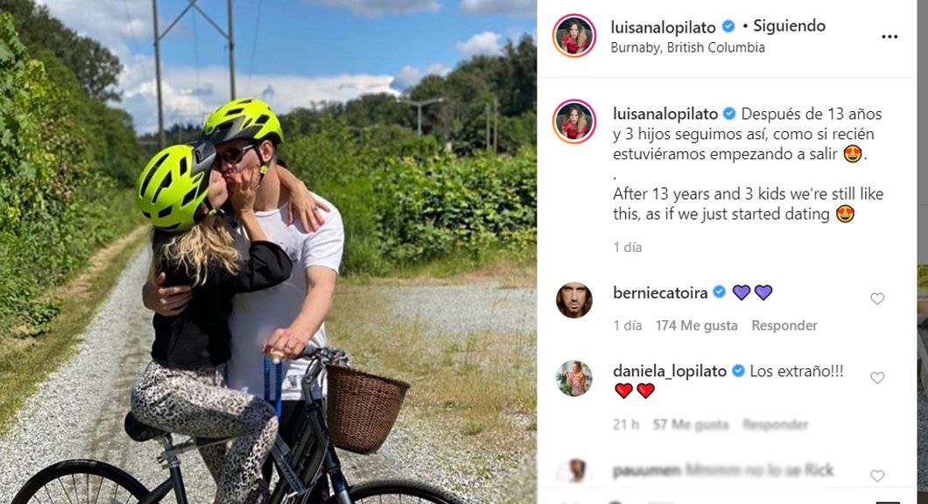Like the berniecatoira comment
Image resolution: width=928 pixels, height=504 pixels.
pyautogui.click(x=877, y=298)
